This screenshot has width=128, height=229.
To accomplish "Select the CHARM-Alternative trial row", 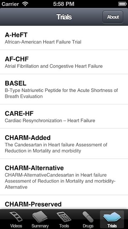I will coord(64,177).
